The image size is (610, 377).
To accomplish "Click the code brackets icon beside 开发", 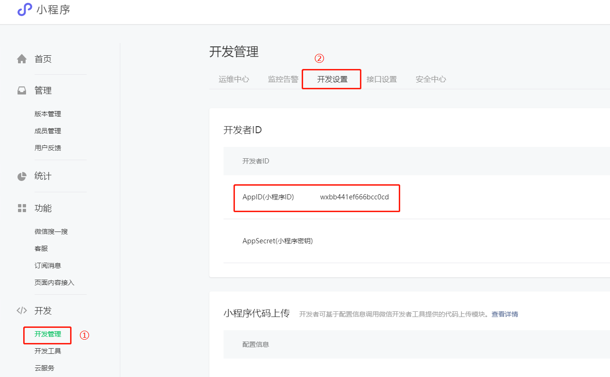I will coord(22,311).
